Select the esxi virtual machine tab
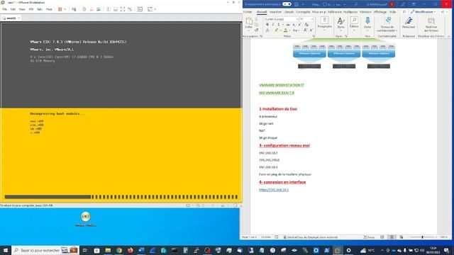 click(x=11, y=18)
